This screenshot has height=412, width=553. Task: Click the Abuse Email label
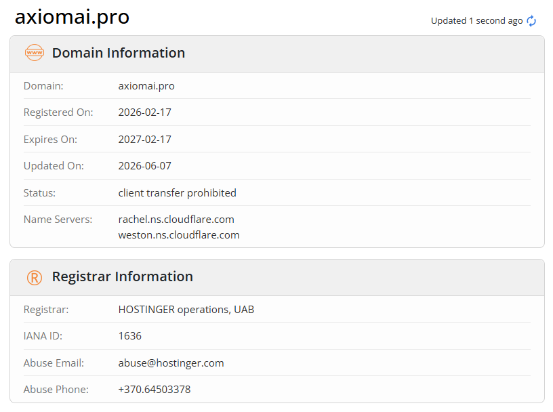(54, 363)
